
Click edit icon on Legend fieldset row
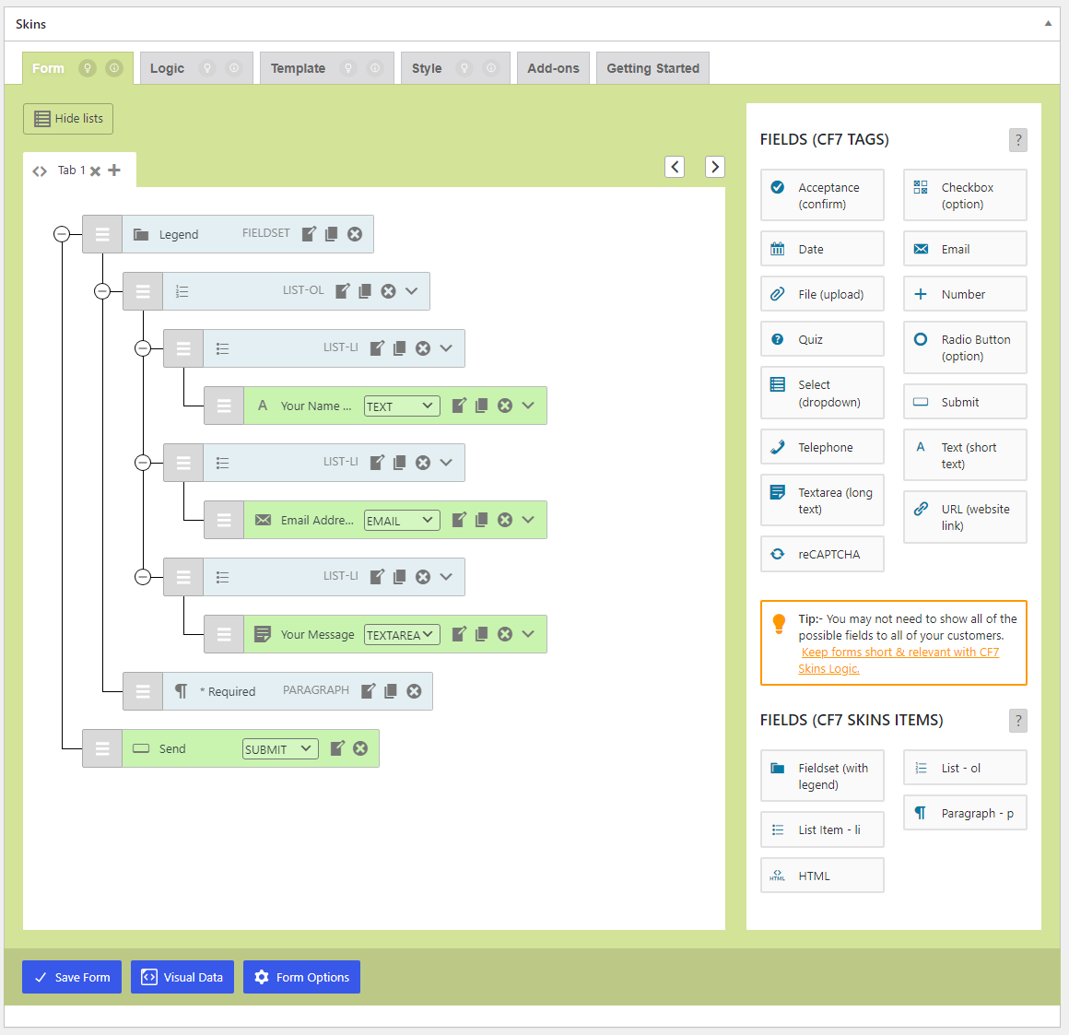pyautogui.click(x=309, y=234)
